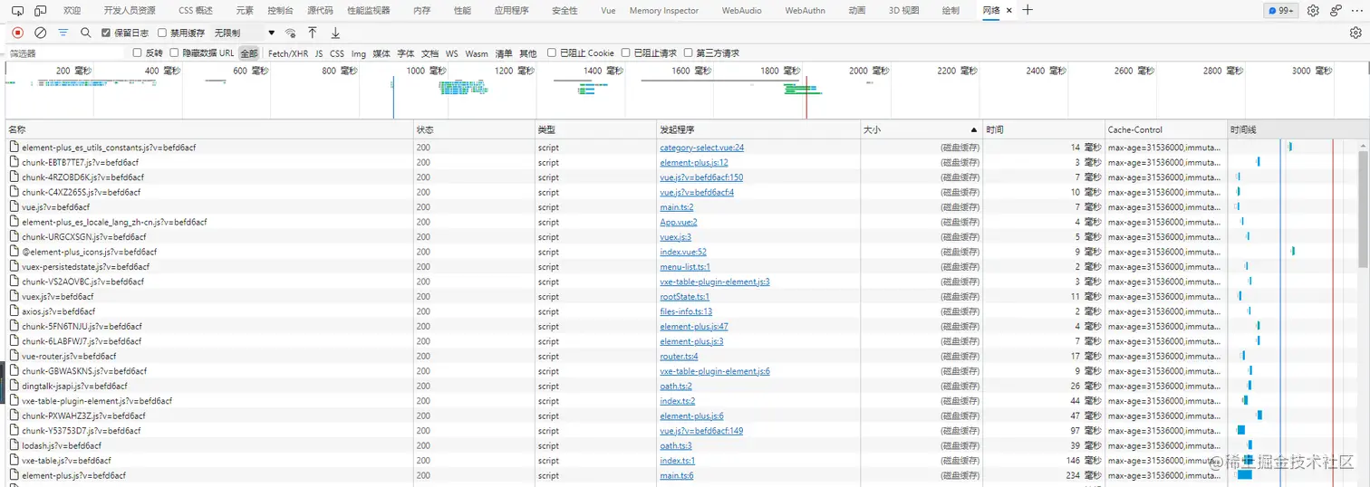Image resolution: width=1370 pixels, height=487 pixels.
Task: Switch to the Vue tab
Action: [x=608, y=11]
